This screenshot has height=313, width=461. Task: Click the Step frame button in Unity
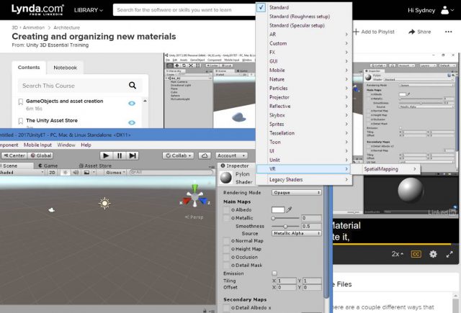(x=133, y=155)
